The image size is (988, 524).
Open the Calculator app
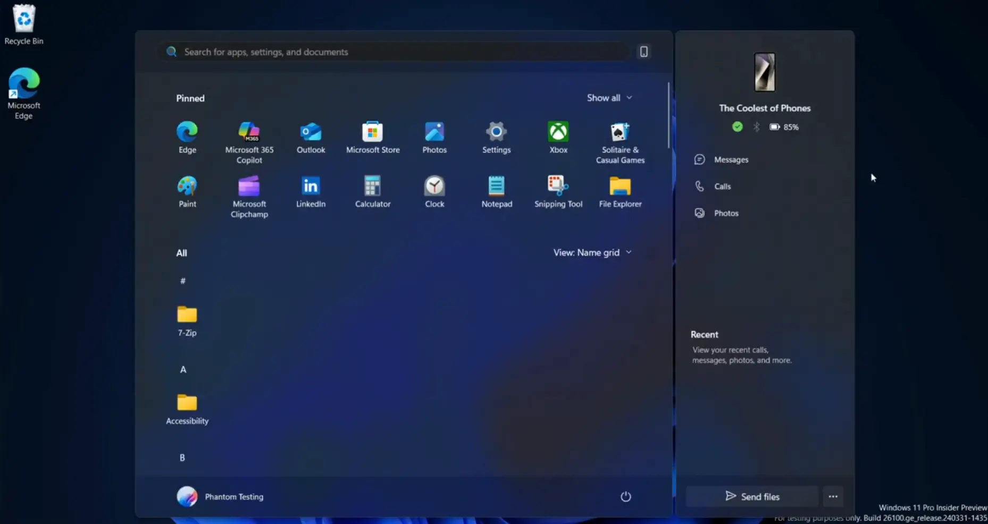(373, 191)
